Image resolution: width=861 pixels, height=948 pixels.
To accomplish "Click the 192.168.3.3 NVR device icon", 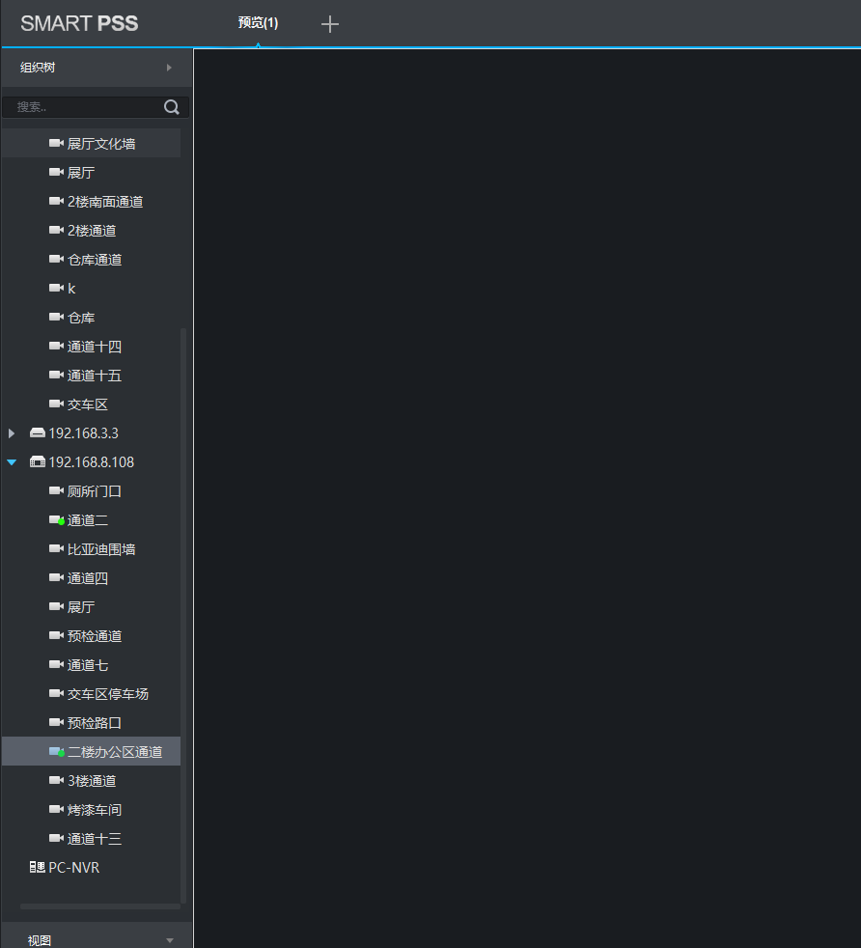I will 38,432.
